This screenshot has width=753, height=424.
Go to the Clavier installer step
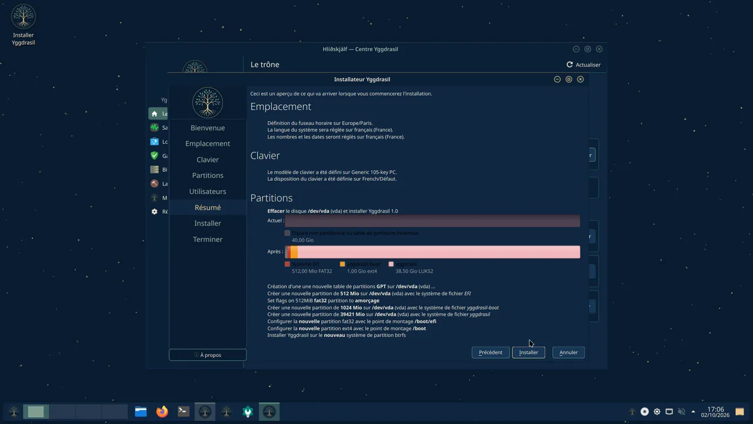[x=208, y=160]
